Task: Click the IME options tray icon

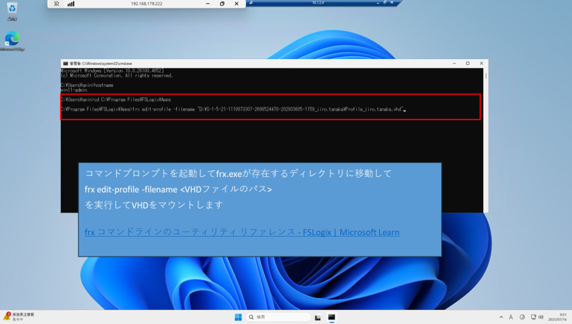Action: click(522, 317)
